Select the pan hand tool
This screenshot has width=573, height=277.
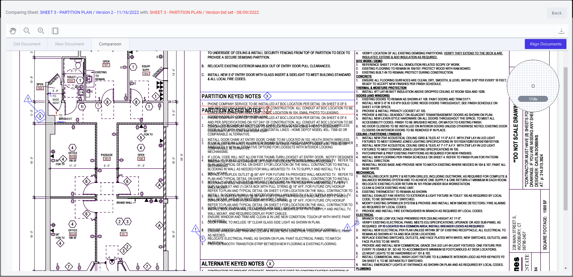13,31
